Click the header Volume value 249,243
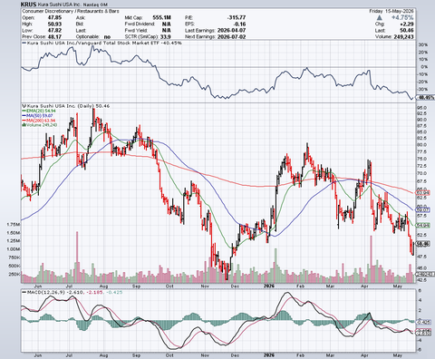The height and width of the screenshot is (359, 435). point(403,36)
